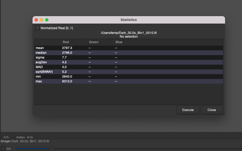Minimize the Statistics window using yellow button
This screenshot has width=242, height=151.
point(42,20)
